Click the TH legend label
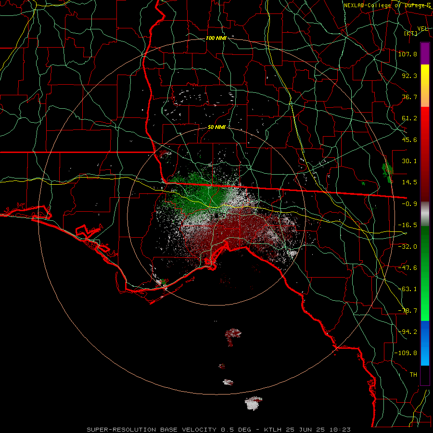Screen dimensions: 433x433 [413, 374]
